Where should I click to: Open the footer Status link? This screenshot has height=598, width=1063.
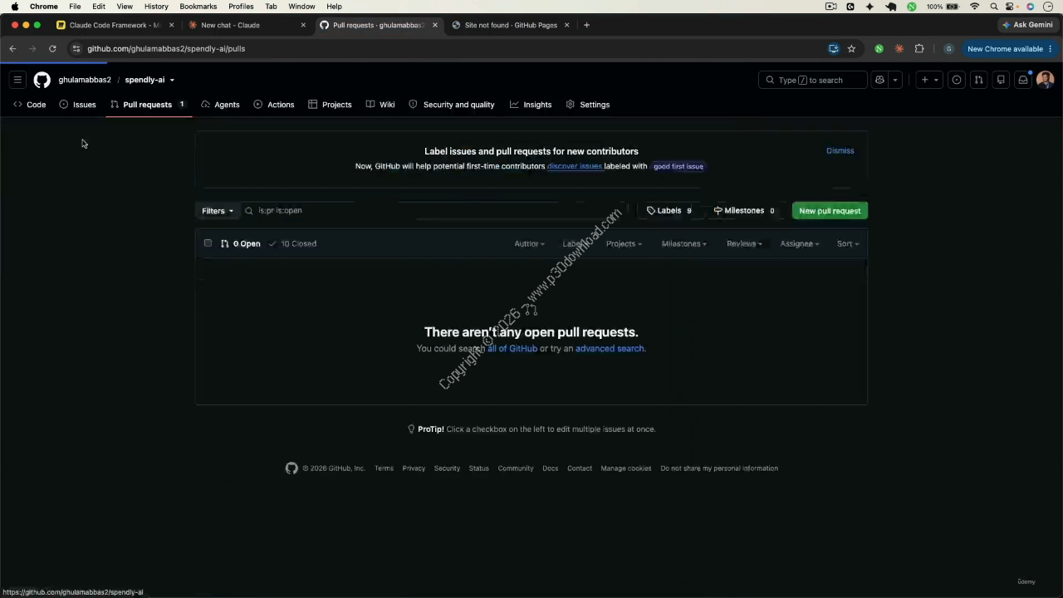479,468
